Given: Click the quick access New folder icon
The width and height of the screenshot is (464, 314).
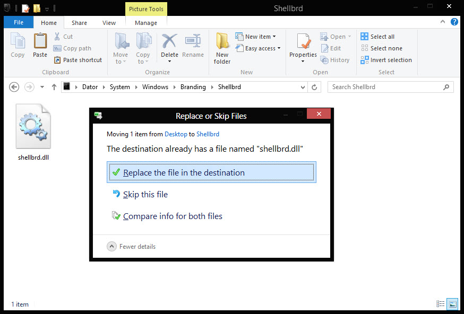Looking at the screenshot, I should 37,8.
